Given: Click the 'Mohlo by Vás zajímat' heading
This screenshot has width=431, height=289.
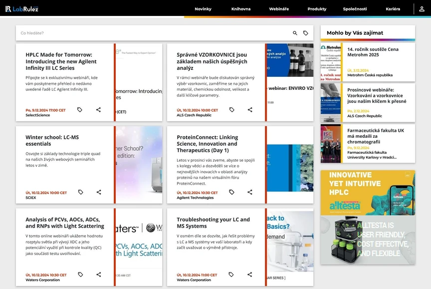Looking at the screenshot, I should (355, 33).
